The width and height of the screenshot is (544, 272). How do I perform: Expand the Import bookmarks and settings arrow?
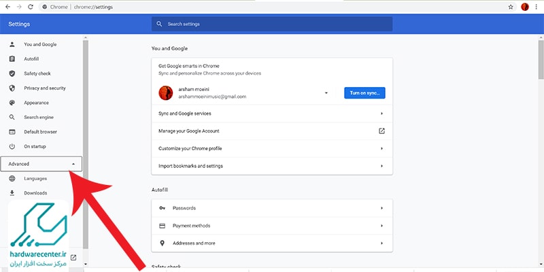tap(381, 166)
